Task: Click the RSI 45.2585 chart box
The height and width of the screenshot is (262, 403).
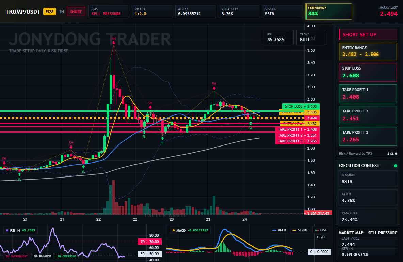Action: point(279,37)
